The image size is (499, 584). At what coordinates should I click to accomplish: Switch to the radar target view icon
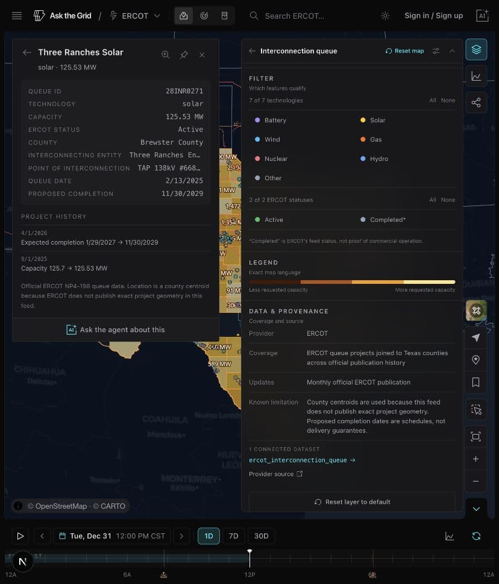204,16
